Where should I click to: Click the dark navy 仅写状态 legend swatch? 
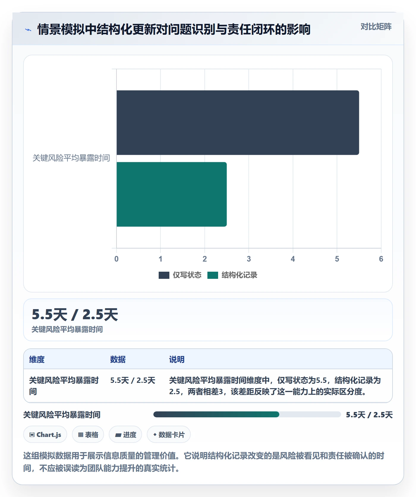point(164,275)
